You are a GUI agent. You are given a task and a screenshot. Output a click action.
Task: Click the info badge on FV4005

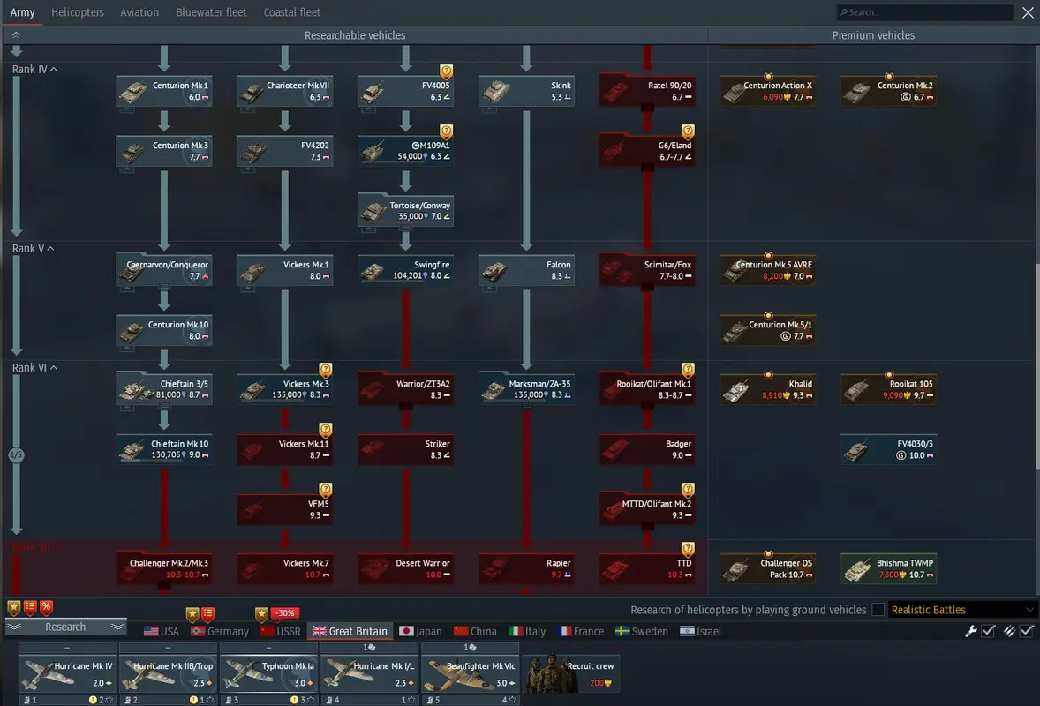pyautogui.click(x=447, y=71)
